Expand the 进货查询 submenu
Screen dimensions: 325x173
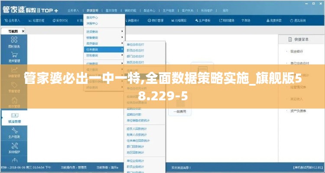point(103,32)
